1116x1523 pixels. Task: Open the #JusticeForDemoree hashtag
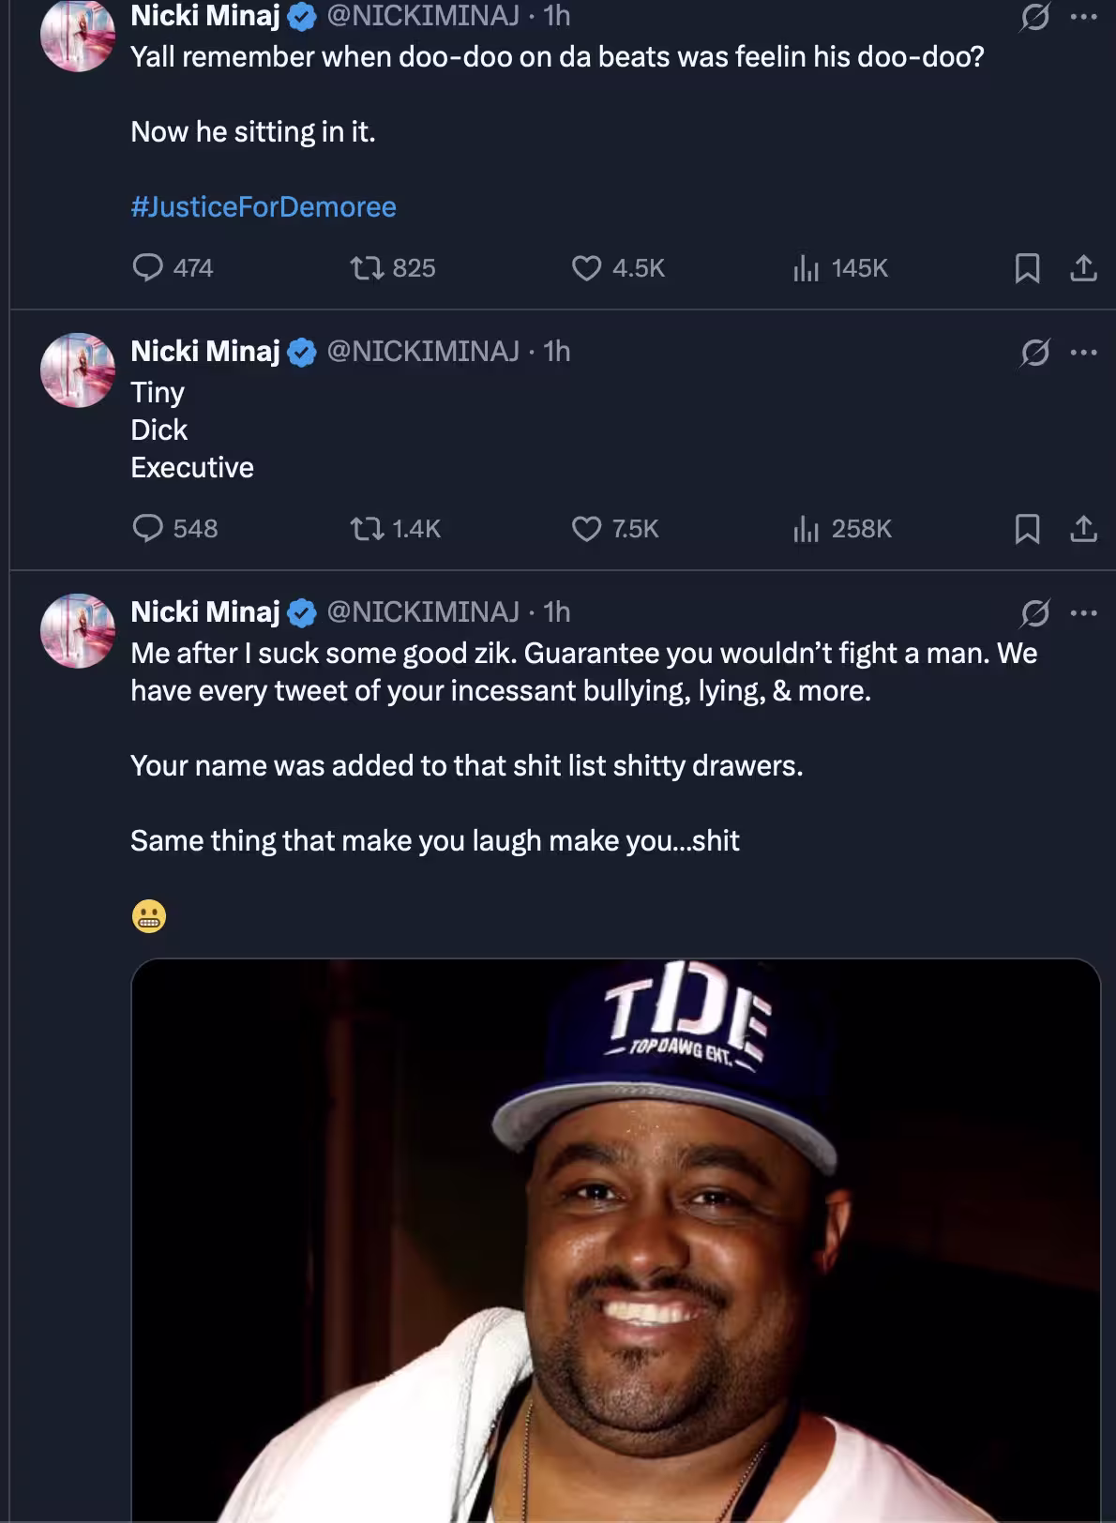(x=264, y=206)
